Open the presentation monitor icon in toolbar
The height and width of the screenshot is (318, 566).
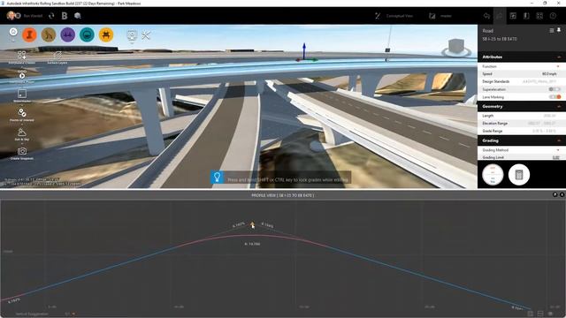pos(132,35)
